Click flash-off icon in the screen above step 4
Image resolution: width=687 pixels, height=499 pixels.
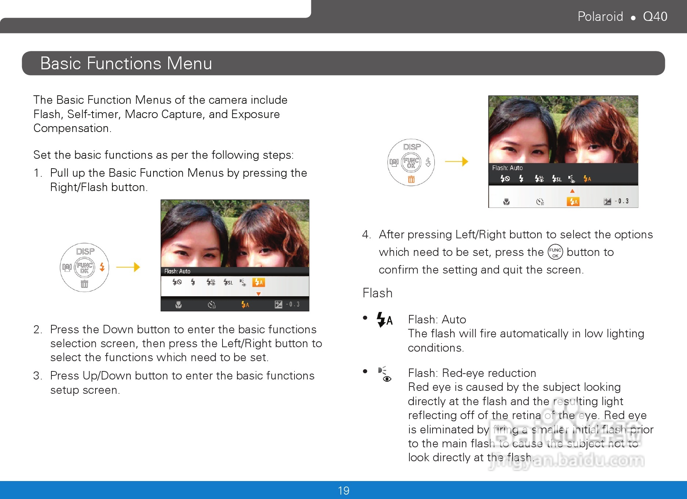pos(505,179)
